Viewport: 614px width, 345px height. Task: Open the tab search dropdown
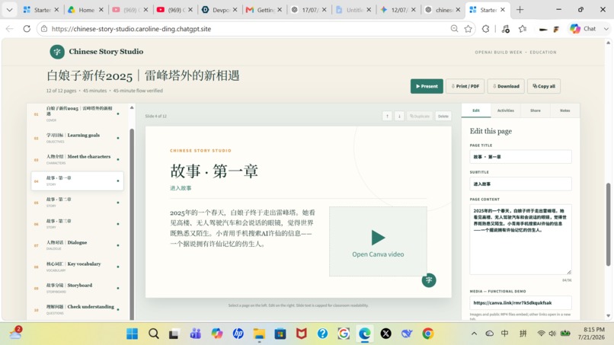coord(9,10)
